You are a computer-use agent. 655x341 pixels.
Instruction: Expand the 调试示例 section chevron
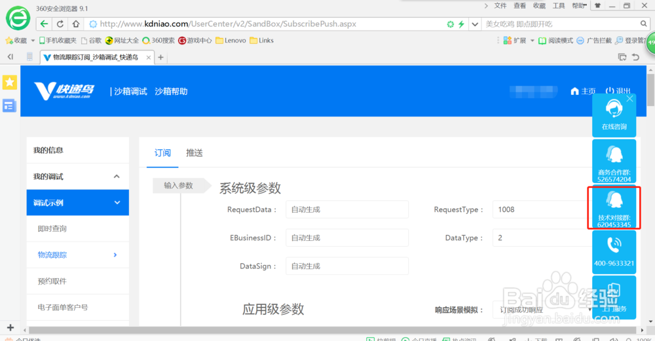point(117,203)
